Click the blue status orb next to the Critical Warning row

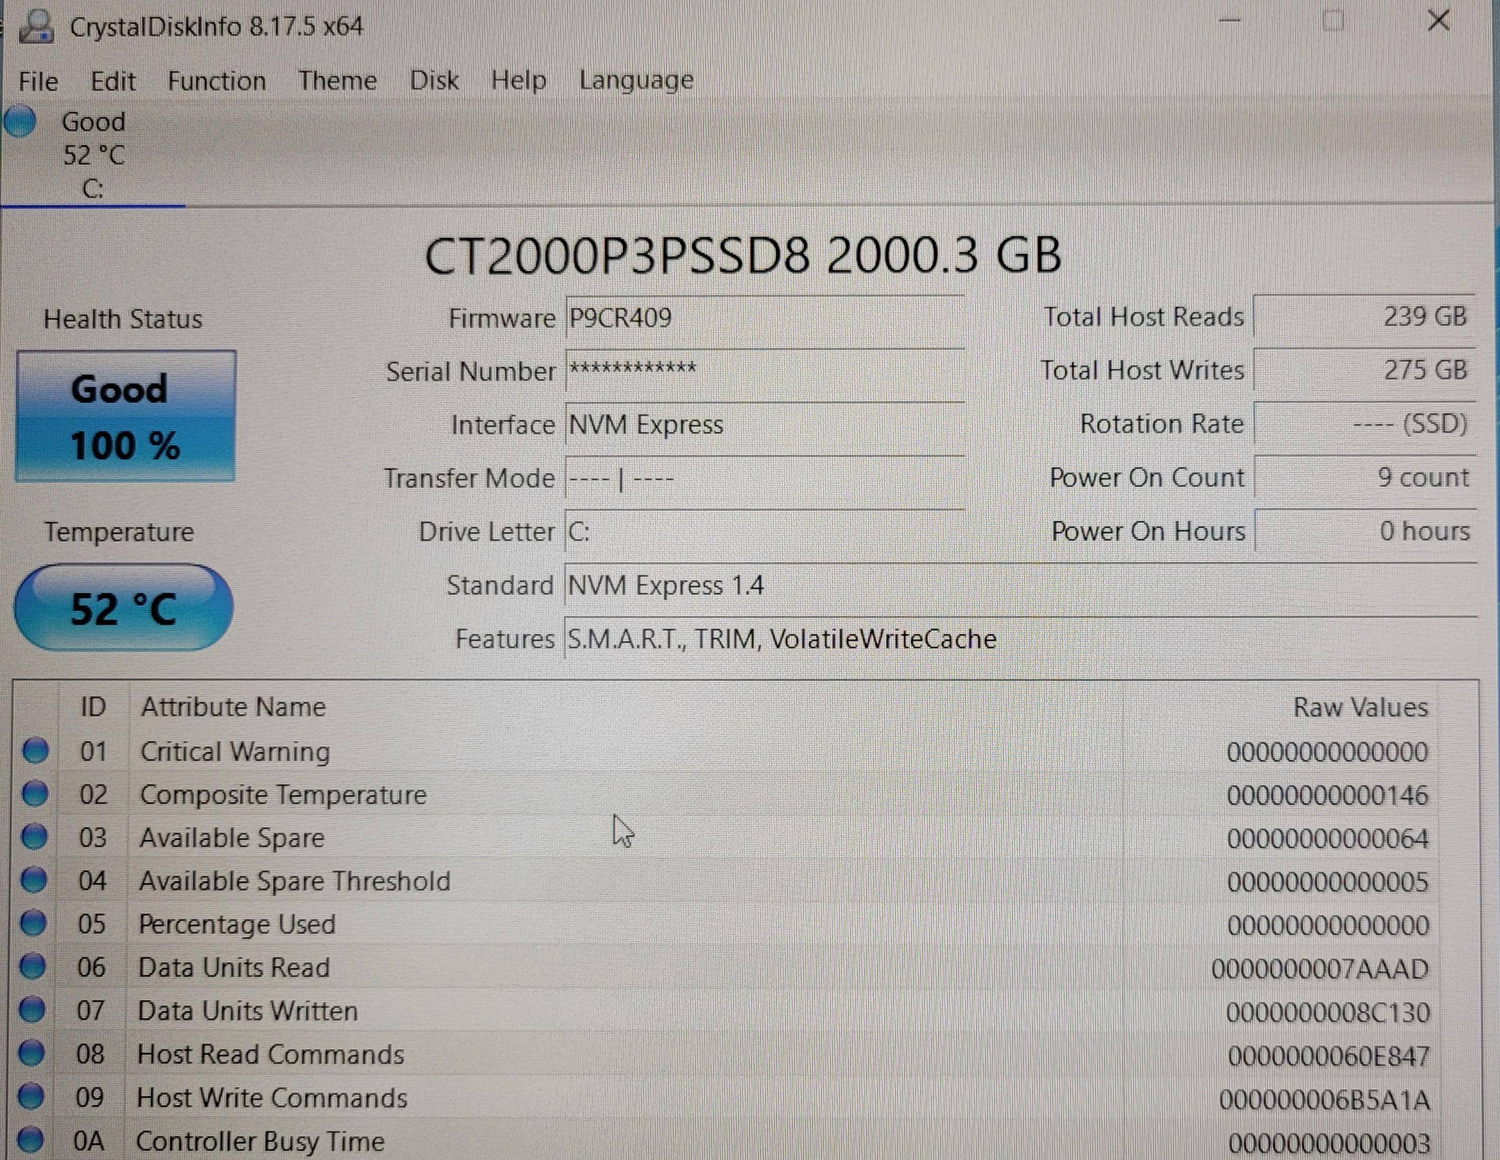tap(35, 751)
